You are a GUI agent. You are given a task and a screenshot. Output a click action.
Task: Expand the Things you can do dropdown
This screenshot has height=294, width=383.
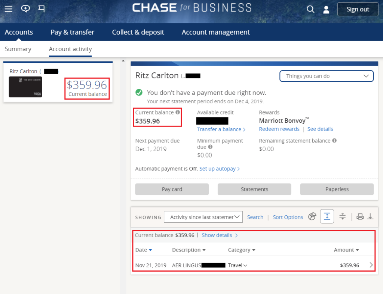click(x=326, y=76)
